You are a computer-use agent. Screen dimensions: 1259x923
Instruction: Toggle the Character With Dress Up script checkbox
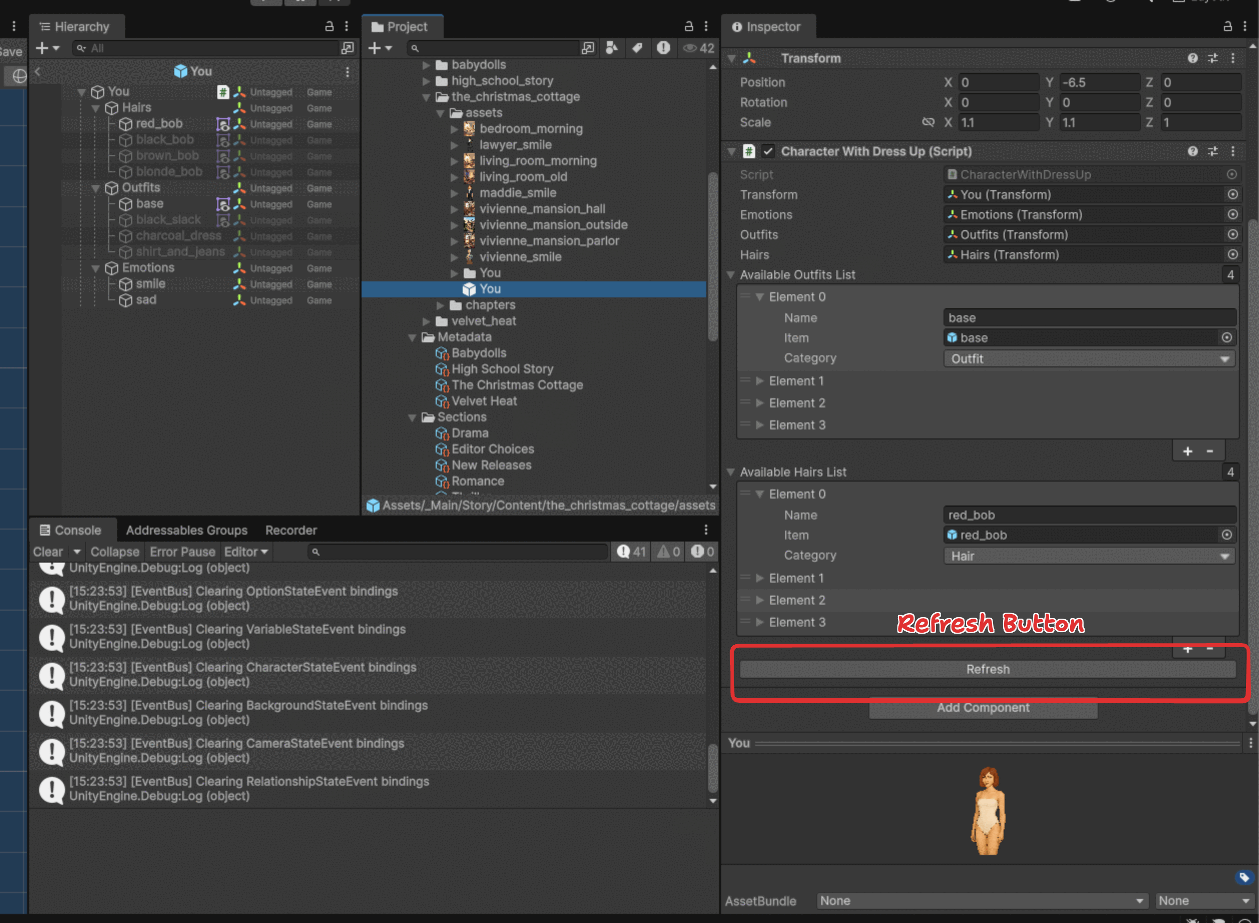[768, 151]
